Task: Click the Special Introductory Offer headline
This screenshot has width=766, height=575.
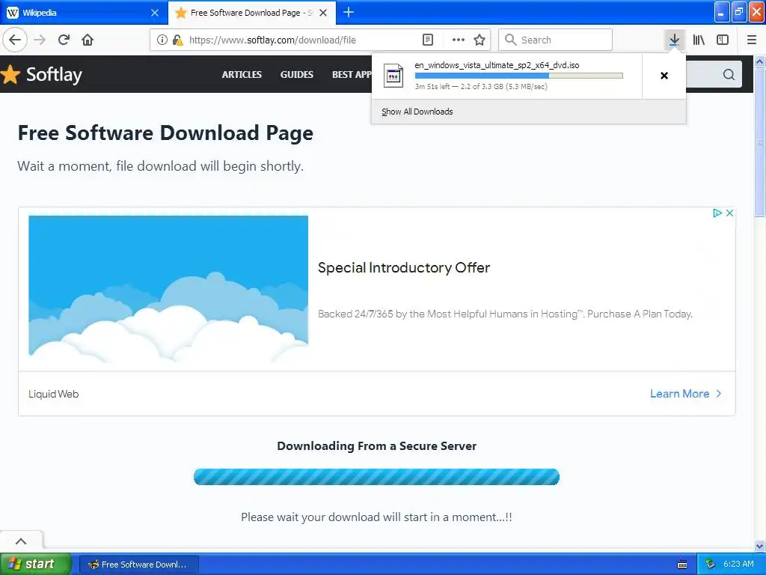Action: coord(403,267)
